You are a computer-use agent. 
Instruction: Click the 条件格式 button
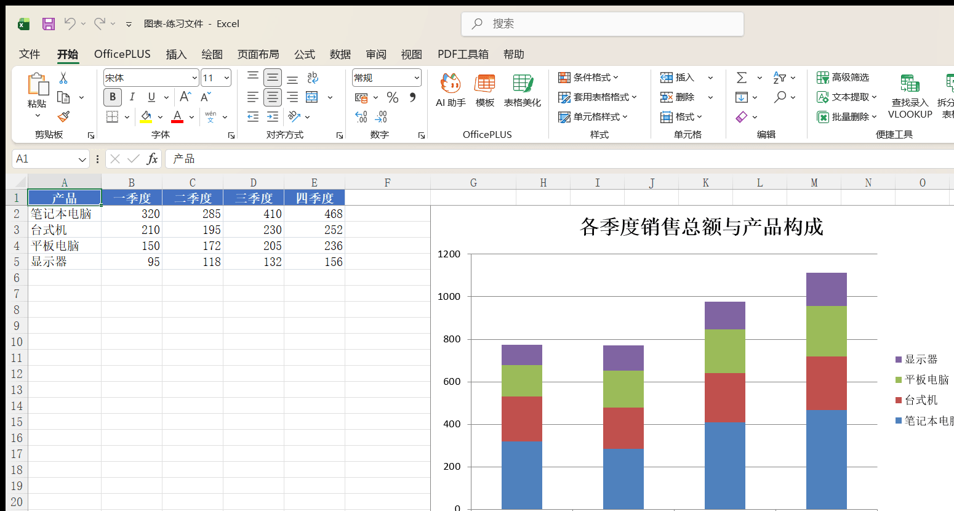coord(588,78)
